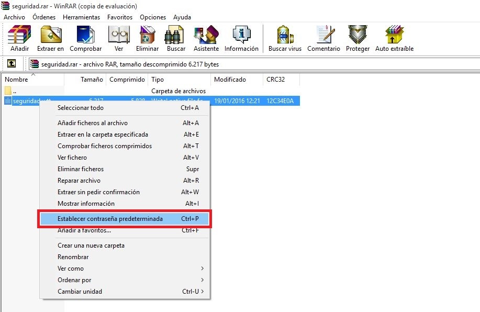Go up one folder level arrow button
The width and height of the screenshot is (480, 312).
click(12, 64)
